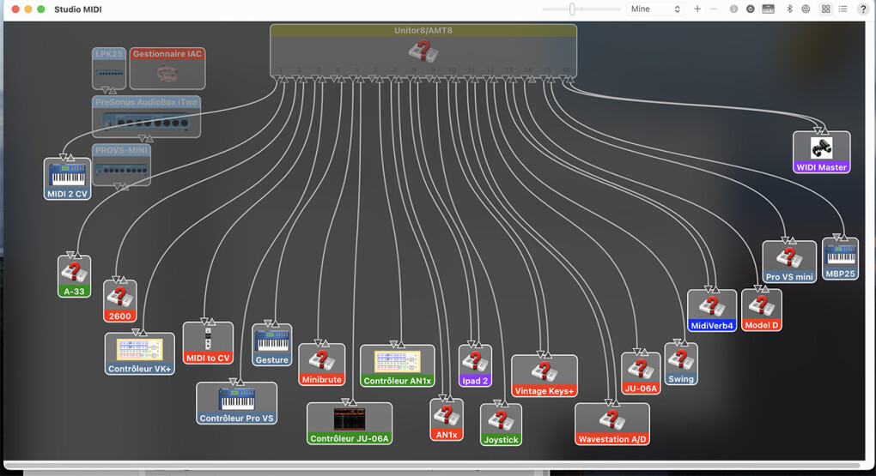The width and height of the screenshot is (876, 476).
Task: Select the Contrôleur AN1x device
Action: (398, 365)
